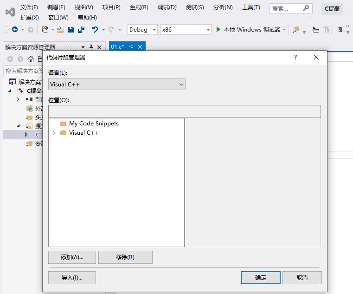Image resolution: width=353 pixels, height=294 pixels.
Task: Open the 工具(T) menu
Action: 251,7
